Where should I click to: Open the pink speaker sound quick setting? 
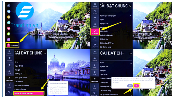click(x=9, y=28)
